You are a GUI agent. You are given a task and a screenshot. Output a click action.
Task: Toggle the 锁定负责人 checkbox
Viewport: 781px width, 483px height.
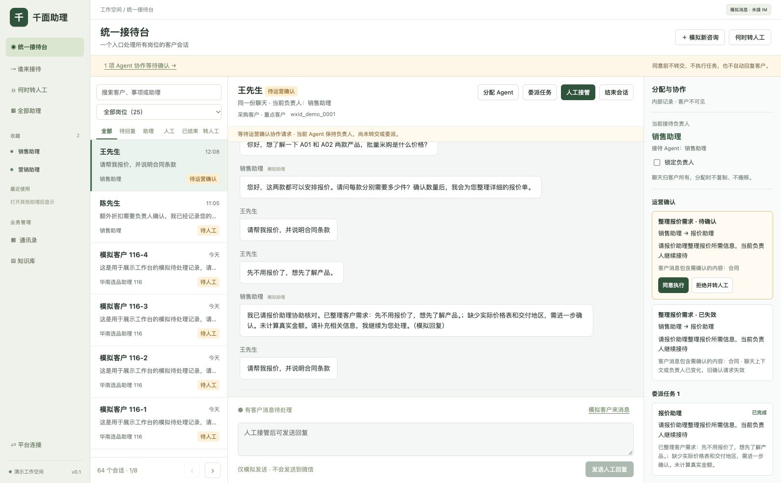[x=657, y=162]
